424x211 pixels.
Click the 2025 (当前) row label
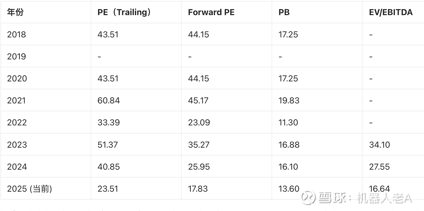[x=29, y=189]
